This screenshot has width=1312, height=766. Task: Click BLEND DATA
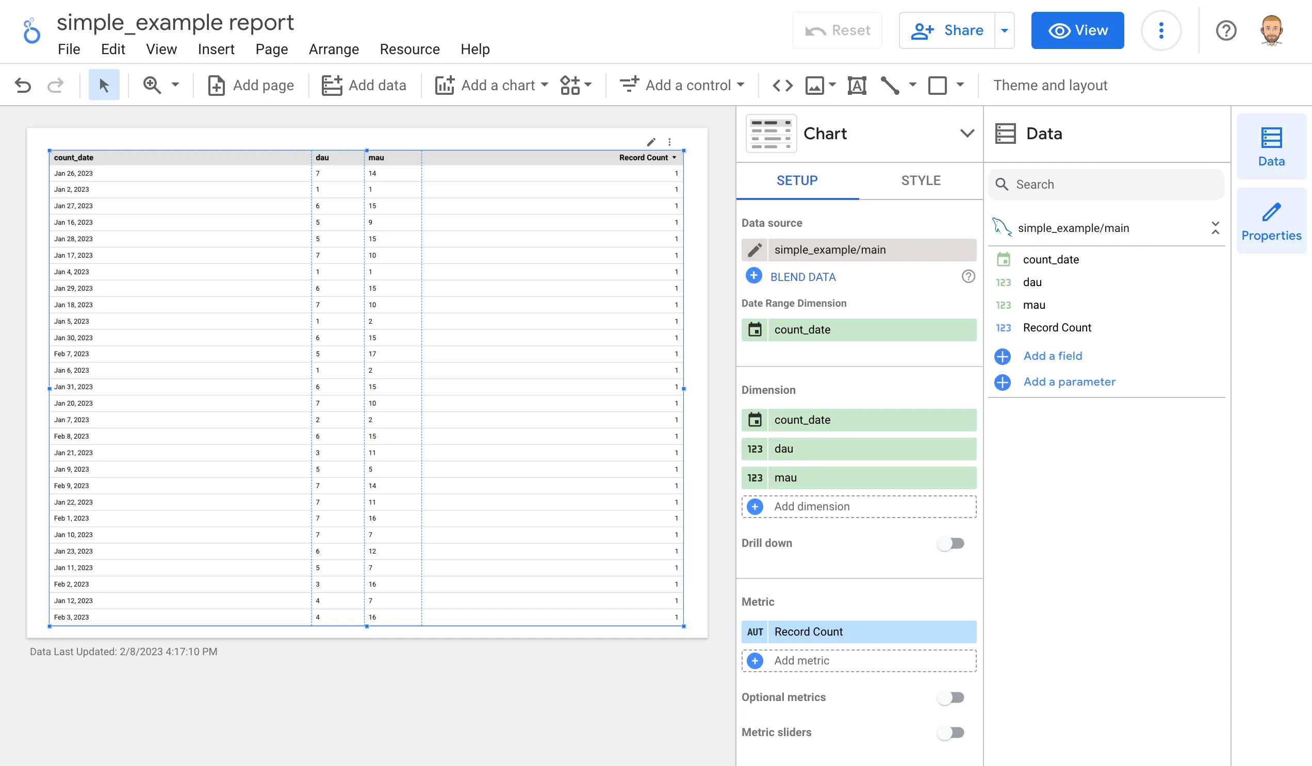click(x=803, y=276)
